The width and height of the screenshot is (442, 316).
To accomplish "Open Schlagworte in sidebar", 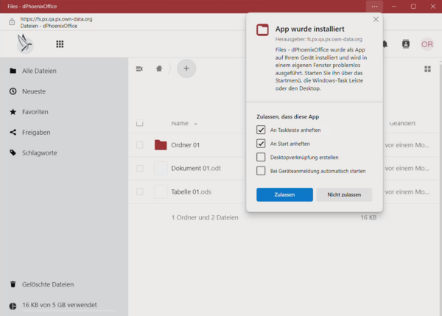I will (x=40, y=152).
